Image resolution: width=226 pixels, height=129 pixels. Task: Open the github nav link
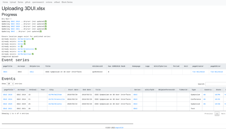click(27, 2)
